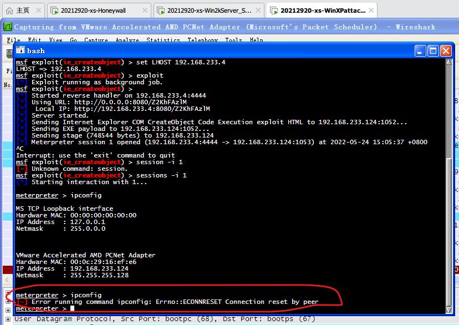Close the 20212920-xs-Honeywall tab

click(x=145, y=11)
